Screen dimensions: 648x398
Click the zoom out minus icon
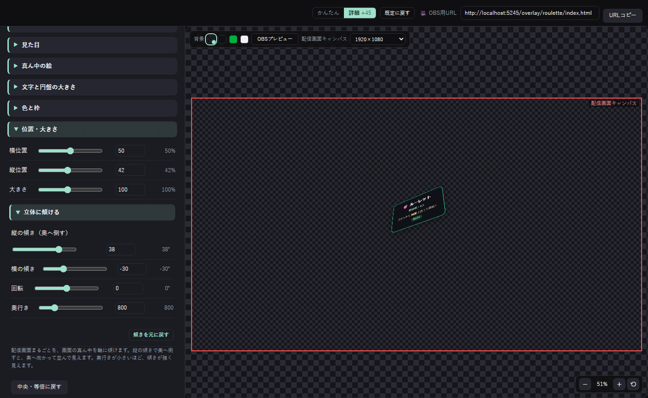[585, 384]
